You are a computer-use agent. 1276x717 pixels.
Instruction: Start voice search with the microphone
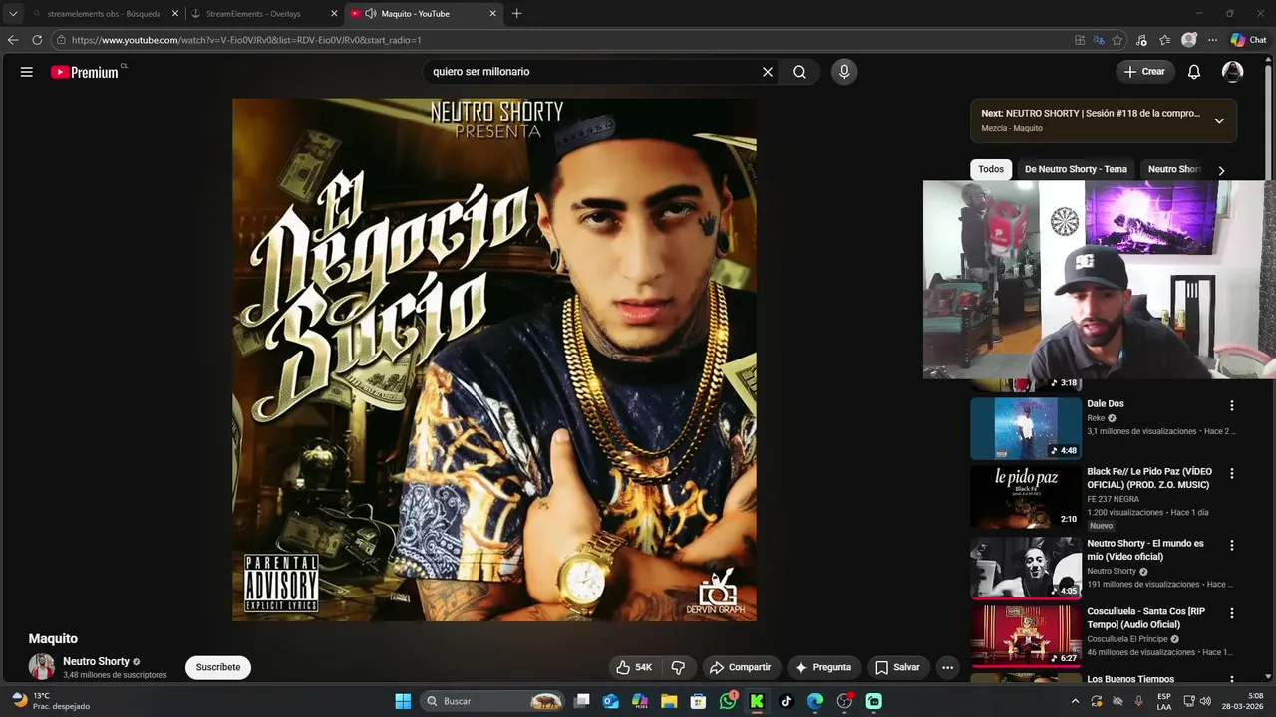[x=844, y=72]
